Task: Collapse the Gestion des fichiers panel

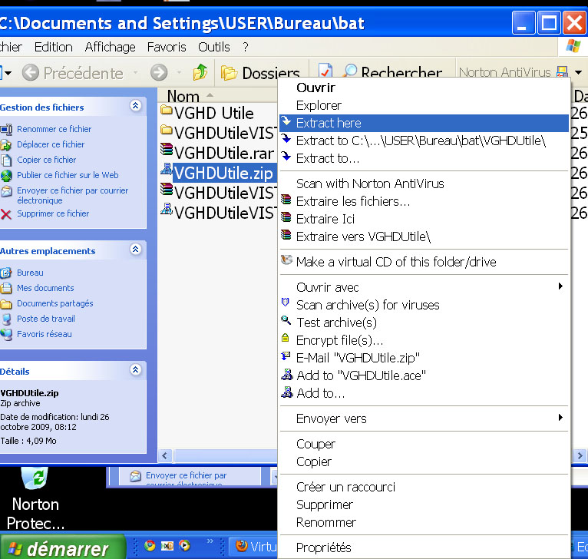Action: coord(136,107)
